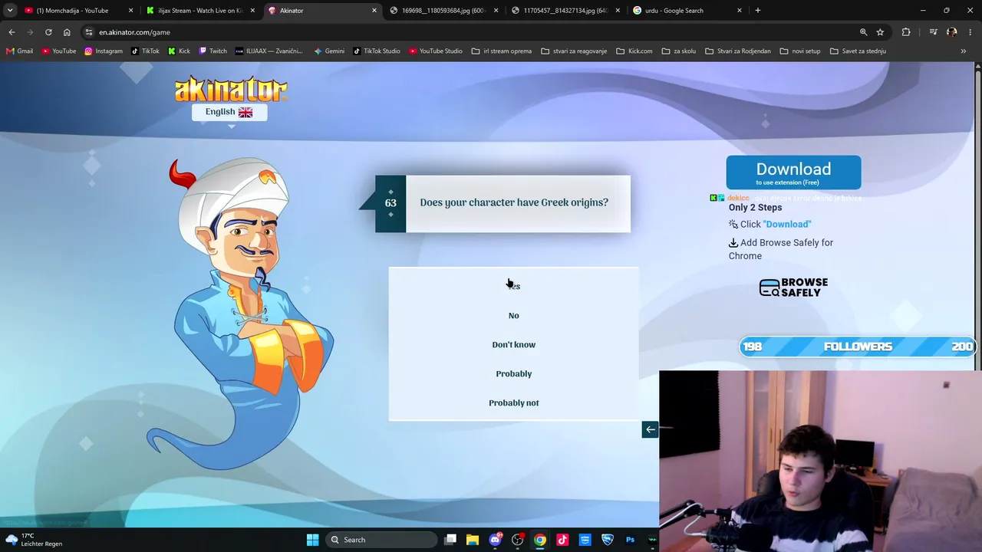This screenshot has width=982, height=552.
Task: Open File Explorer from the taskbar
Action: point(473,540)
